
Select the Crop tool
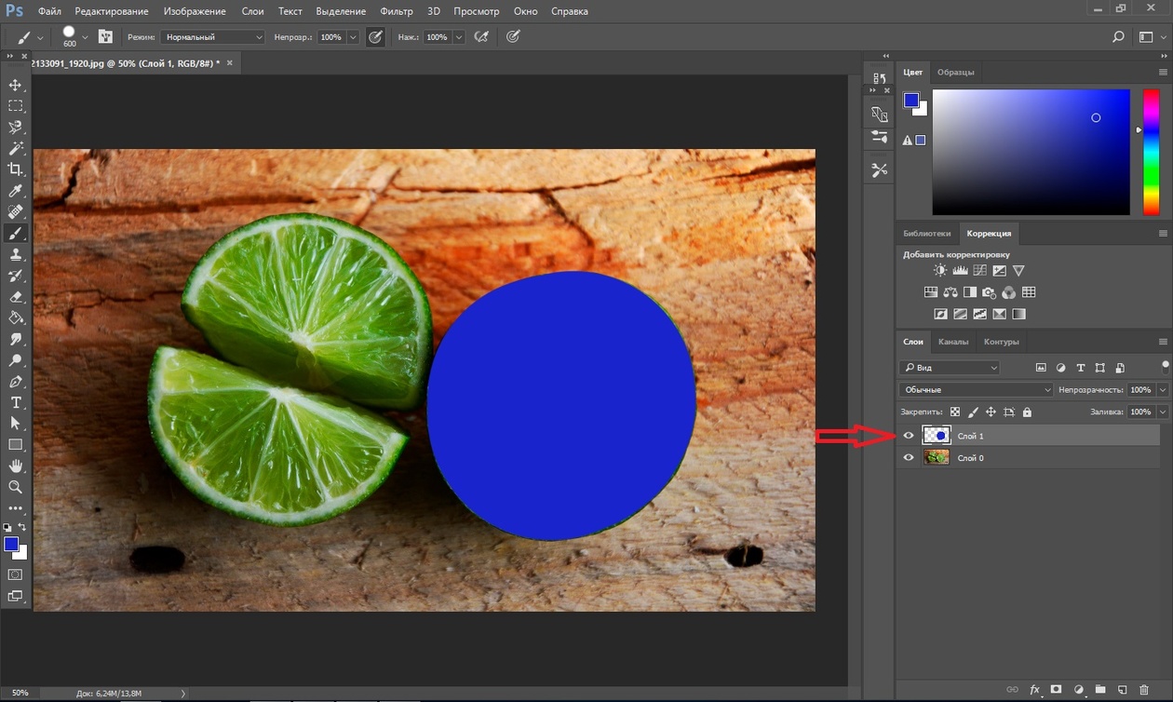coord(16,169)
